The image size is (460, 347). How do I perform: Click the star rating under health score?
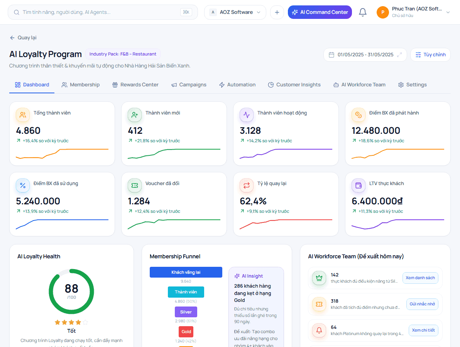pos(71,322)
